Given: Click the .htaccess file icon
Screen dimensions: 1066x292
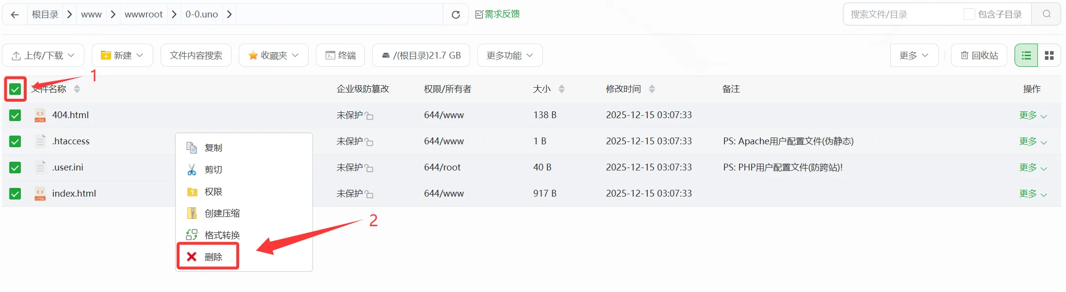Looking at the screenshot, I should [40, 141].
